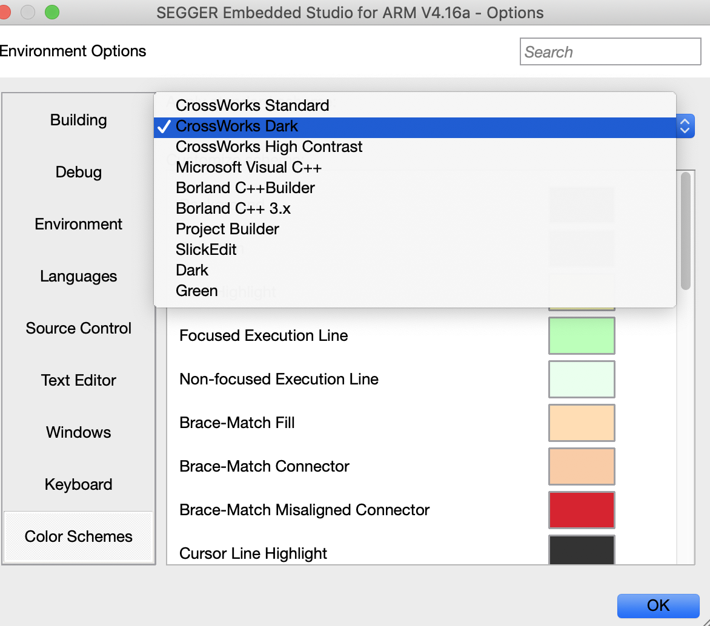Switch to Text Editor options

(78, 380)
